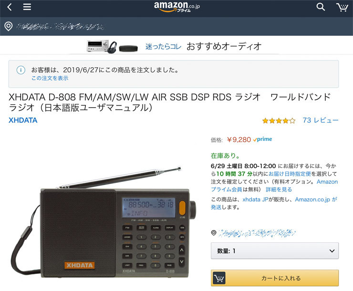Open the 73 レビュー reviews link
The width and height of the screenshot is (353, 291).
pos(321,120)
